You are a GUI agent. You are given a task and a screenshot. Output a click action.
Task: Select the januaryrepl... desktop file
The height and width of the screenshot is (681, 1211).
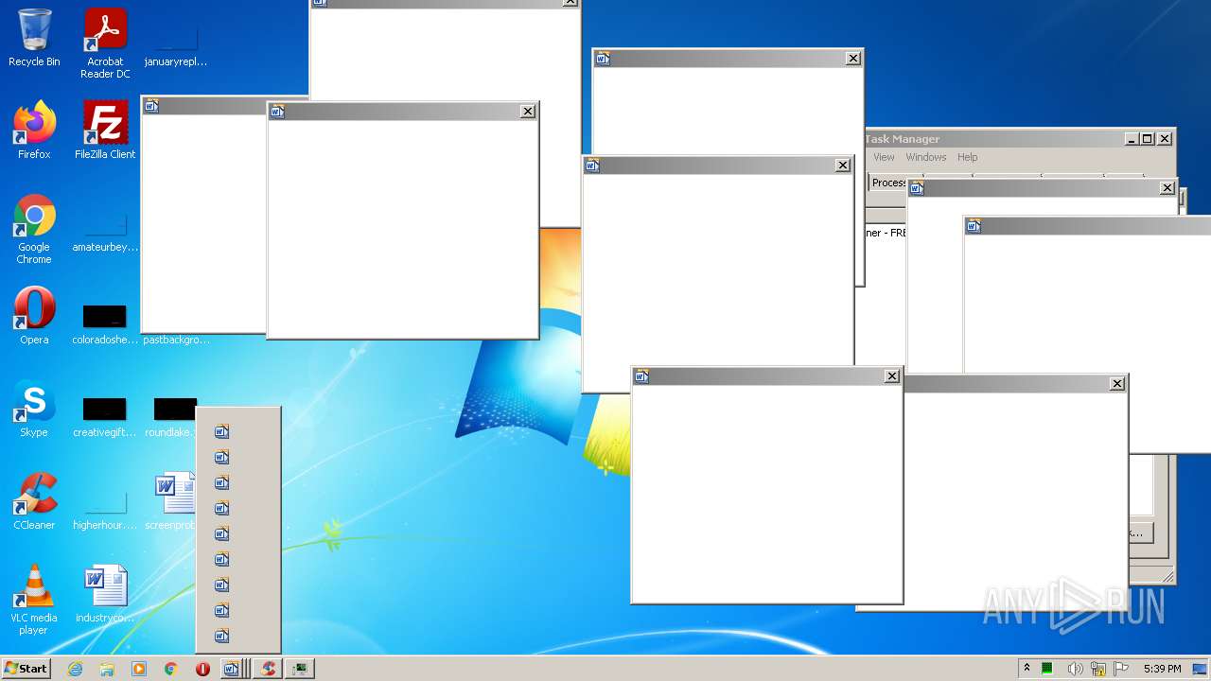click(176, 43)
